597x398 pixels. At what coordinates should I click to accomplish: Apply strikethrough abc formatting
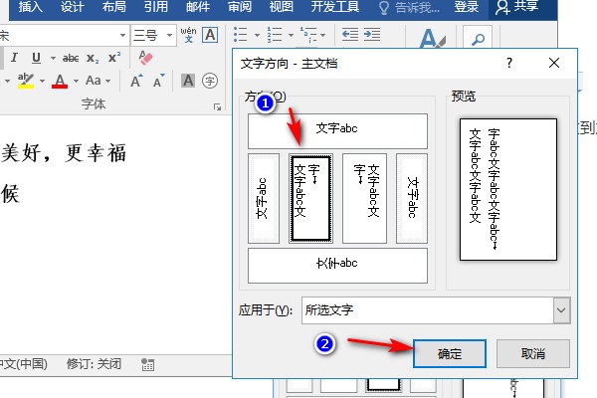71,58
